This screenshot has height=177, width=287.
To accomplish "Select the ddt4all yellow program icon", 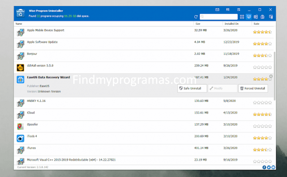I will (x=20, y=68).
